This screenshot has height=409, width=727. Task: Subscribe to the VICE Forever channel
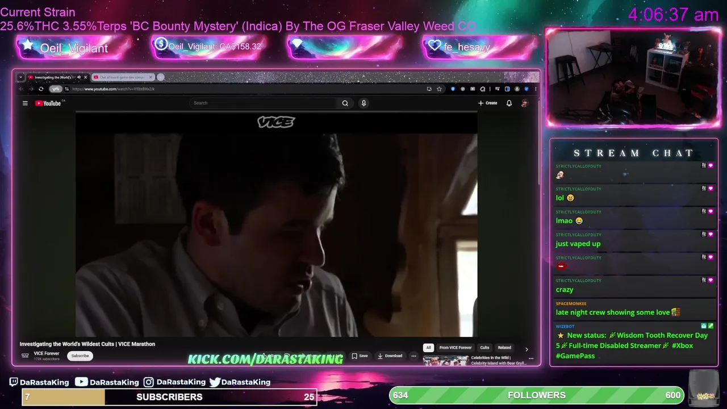(x=80, y=356)
